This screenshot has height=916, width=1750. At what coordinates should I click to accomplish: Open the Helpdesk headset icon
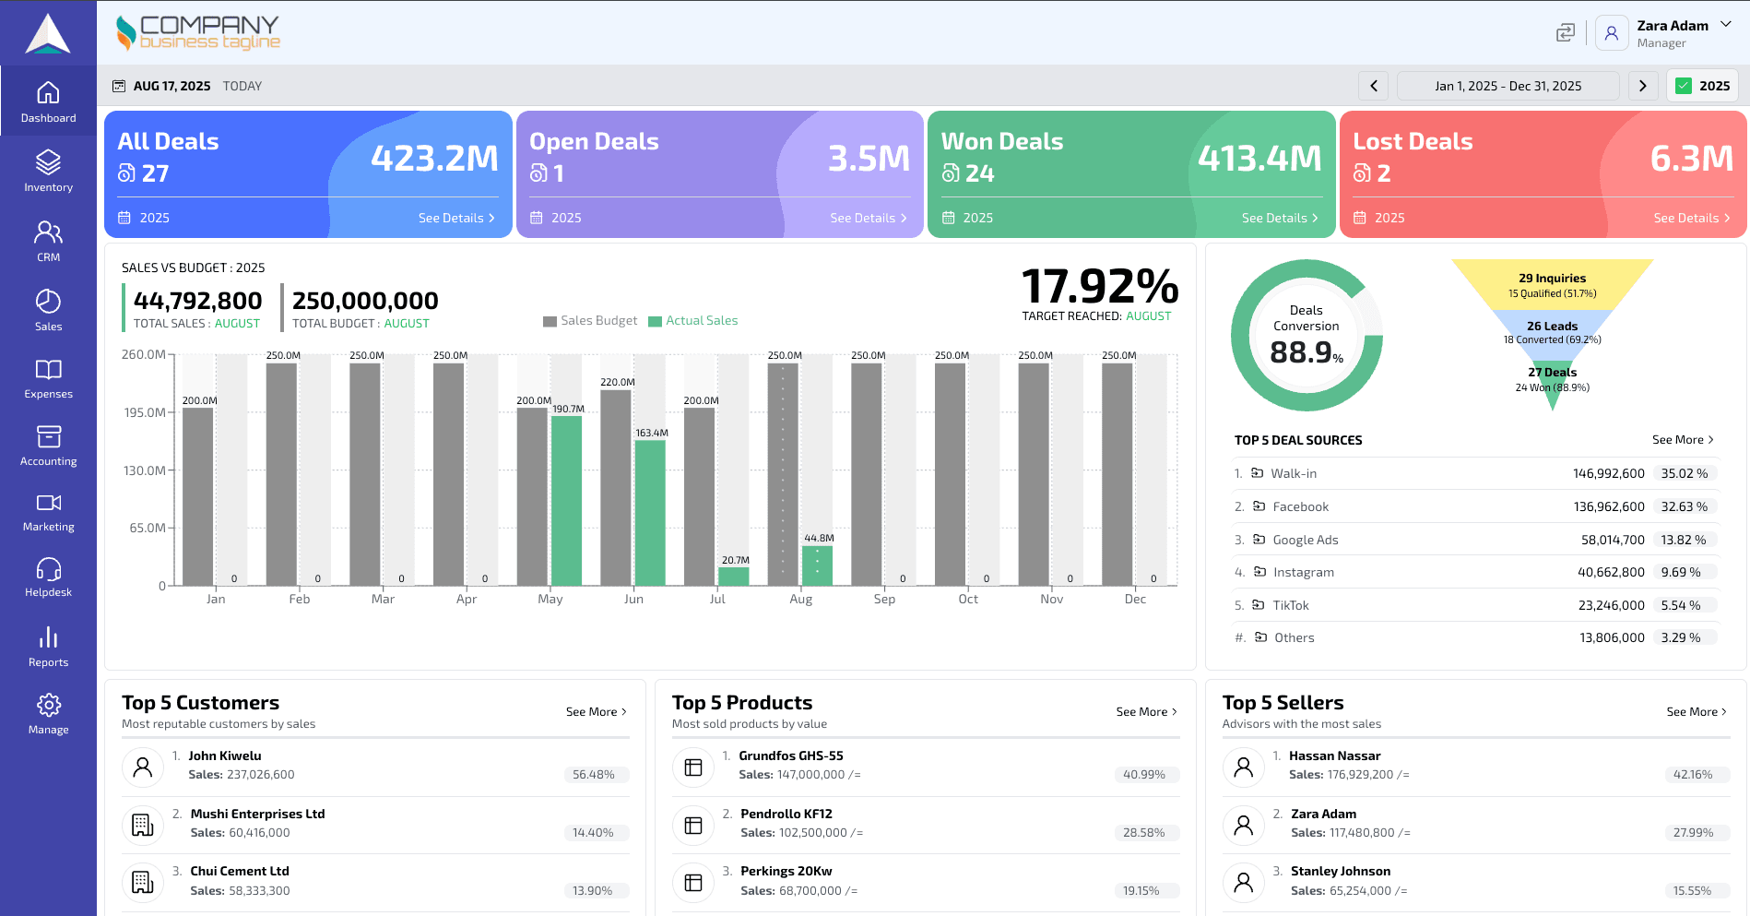[x=48, y=569]
